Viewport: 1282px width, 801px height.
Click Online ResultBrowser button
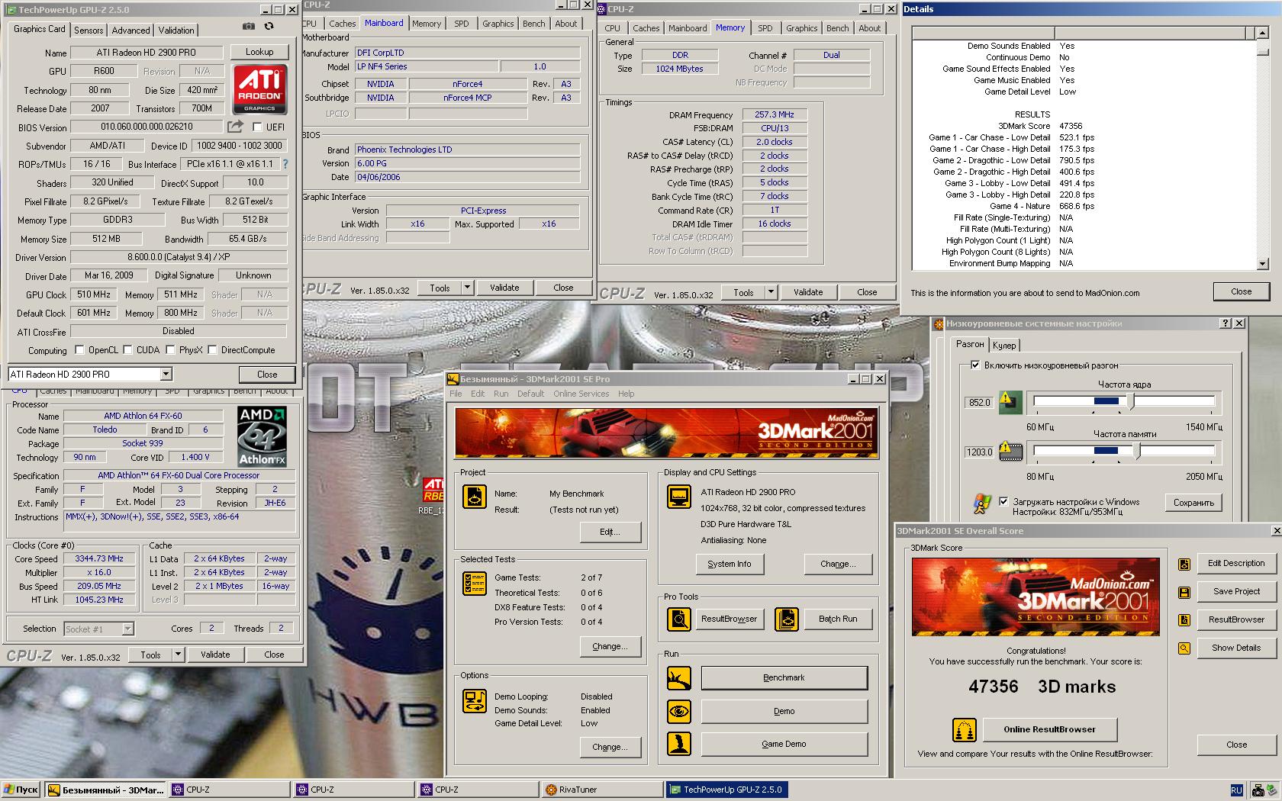click(x=1049, y=729)
